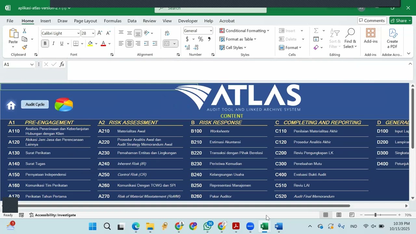Toggle Align Right
This screenshot has width=416, height=234.
[x=138, y=44]
